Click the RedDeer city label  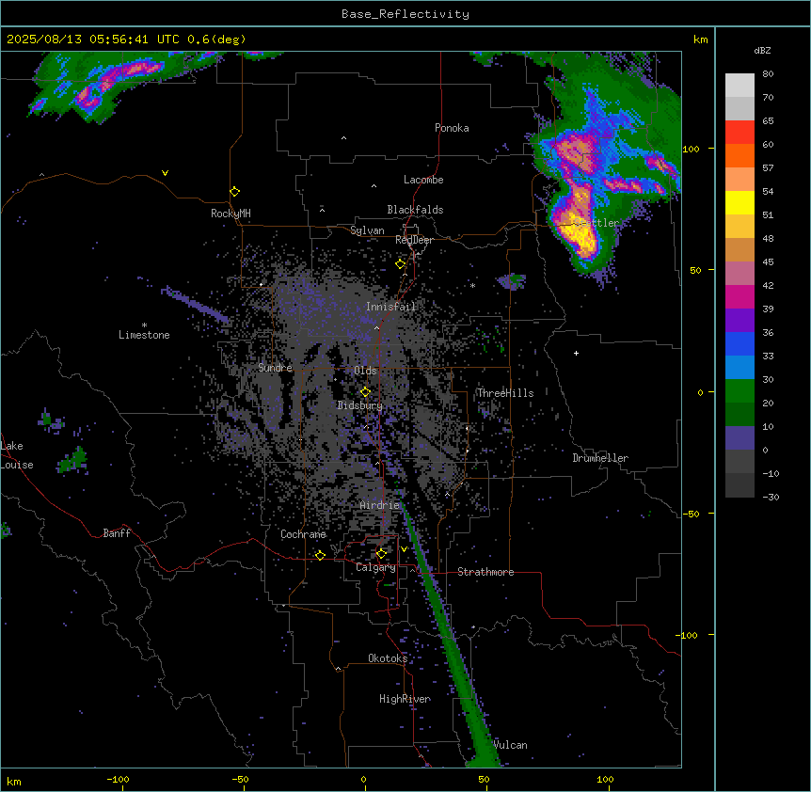tap(414, 240)
